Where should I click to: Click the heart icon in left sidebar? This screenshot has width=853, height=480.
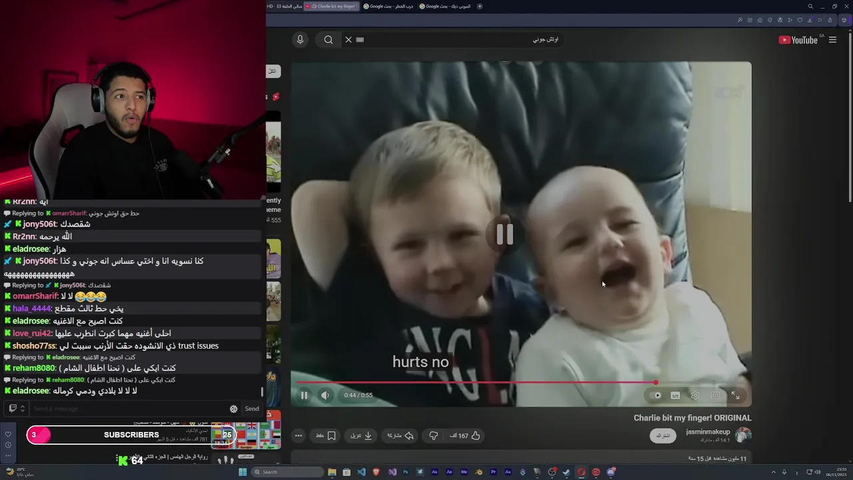tap(8, 434)
